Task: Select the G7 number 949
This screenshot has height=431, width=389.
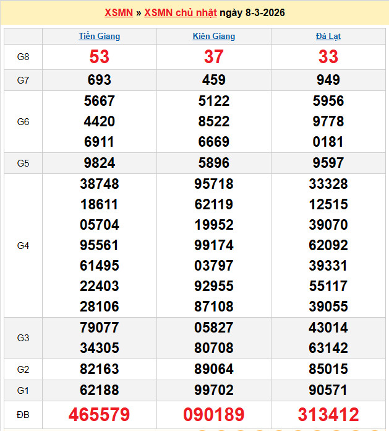Action: click(328, 80)
